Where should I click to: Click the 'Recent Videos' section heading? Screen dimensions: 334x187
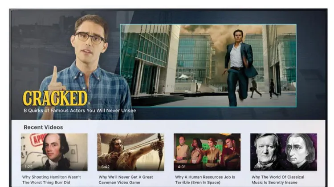pyautogui.click(x=43, y=127)
